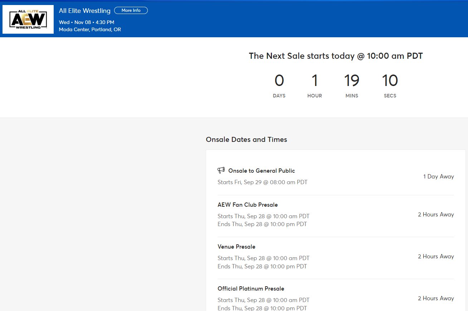Click the countdown DAYS value 0
468x311 pixels.
click(279, 81)
